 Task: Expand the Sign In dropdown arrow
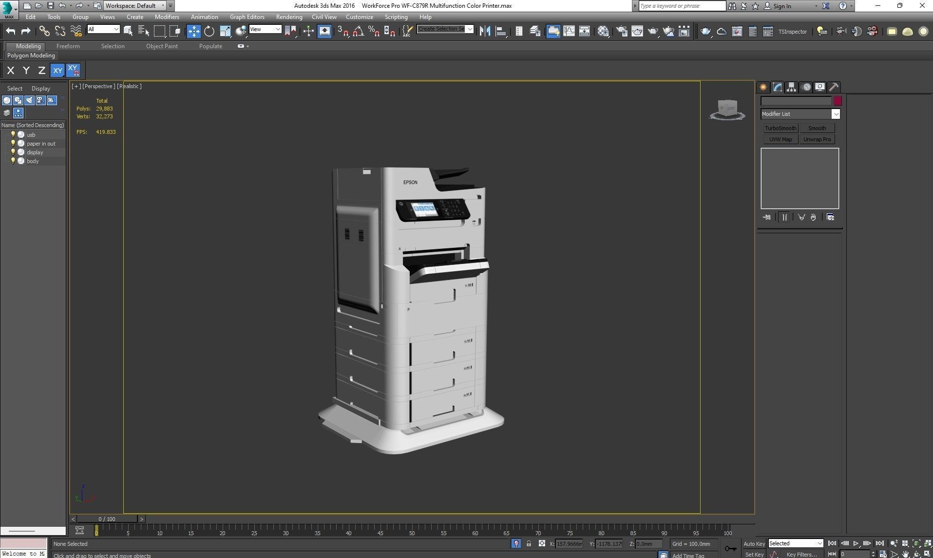click(x=816, y=6)
